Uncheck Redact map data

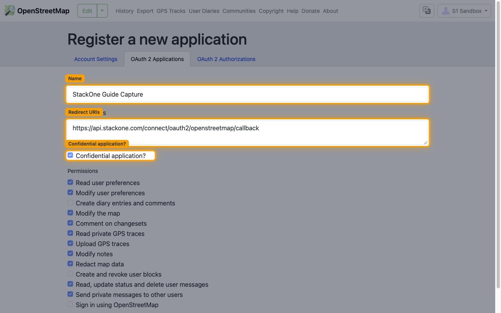pos(70,264)
